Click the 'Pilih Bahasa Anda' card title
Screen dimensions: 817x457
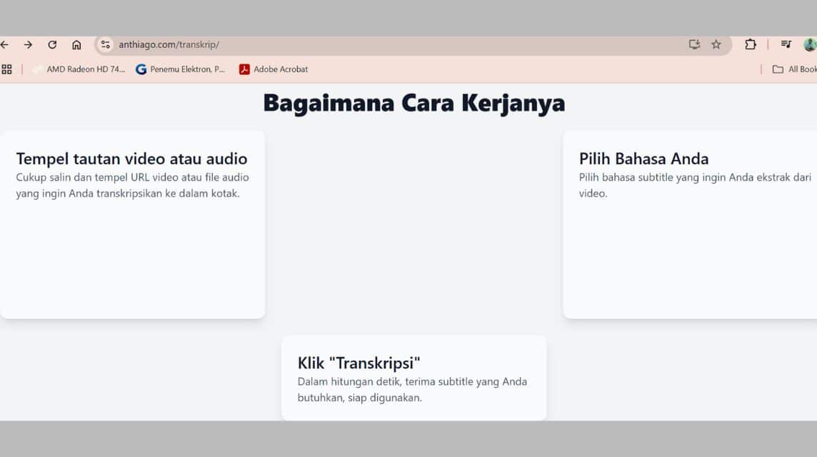[644, 159]
